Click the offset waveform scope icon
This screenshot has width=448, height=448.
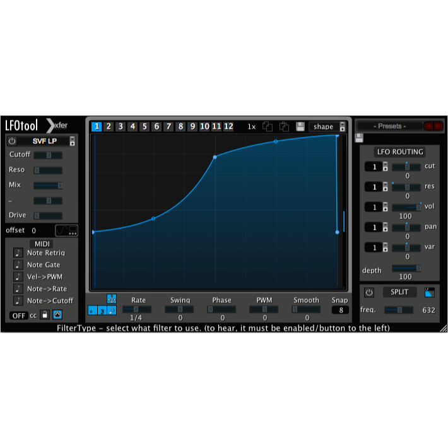[x=66, y=230]
